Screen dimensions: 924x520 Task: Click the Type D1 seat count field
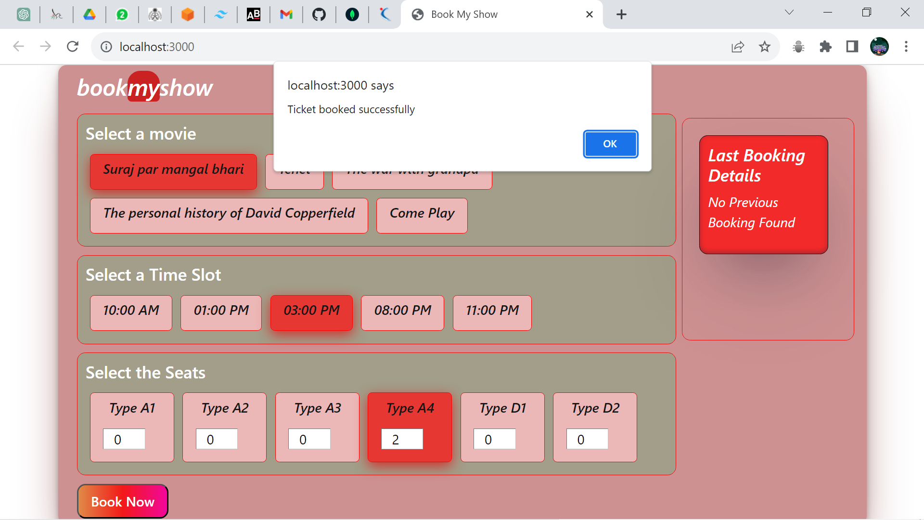(494, 439)
